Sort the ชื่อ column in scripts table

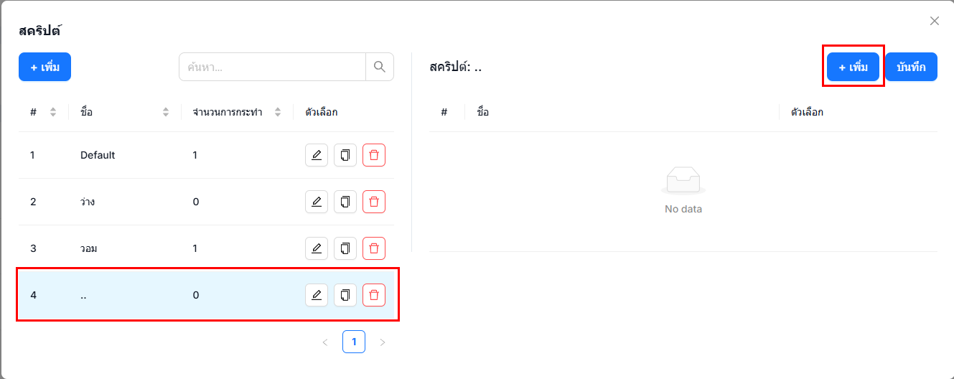(166, 112)
